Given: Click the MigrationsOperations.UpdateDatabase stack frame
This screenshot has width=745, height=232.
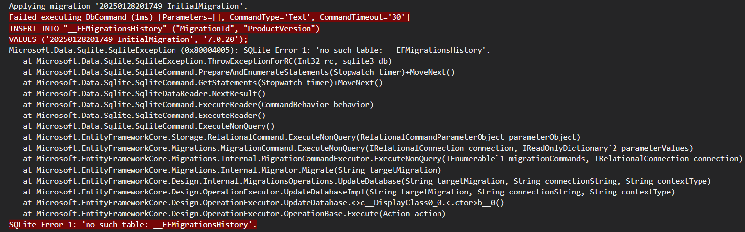Looking at the screenshot, I should [367, 181].
